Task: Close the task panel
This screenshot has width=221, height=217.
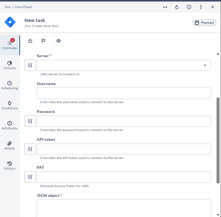Action: point(213,7)
